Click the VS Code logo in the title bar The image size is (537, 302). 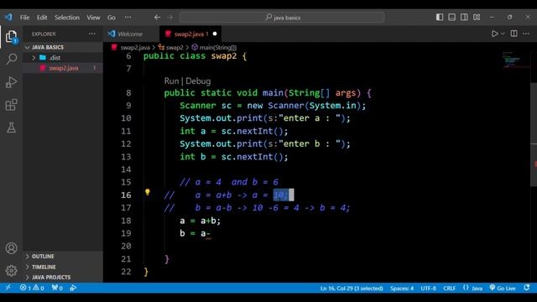click(8, 17)
